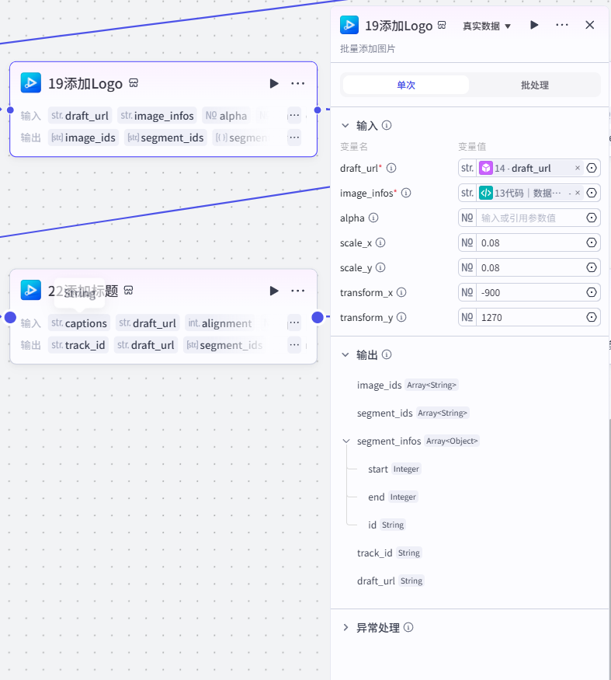Click the 22添加标题 node app icon
Screen dimensions: 611x680
pos(31,290)
